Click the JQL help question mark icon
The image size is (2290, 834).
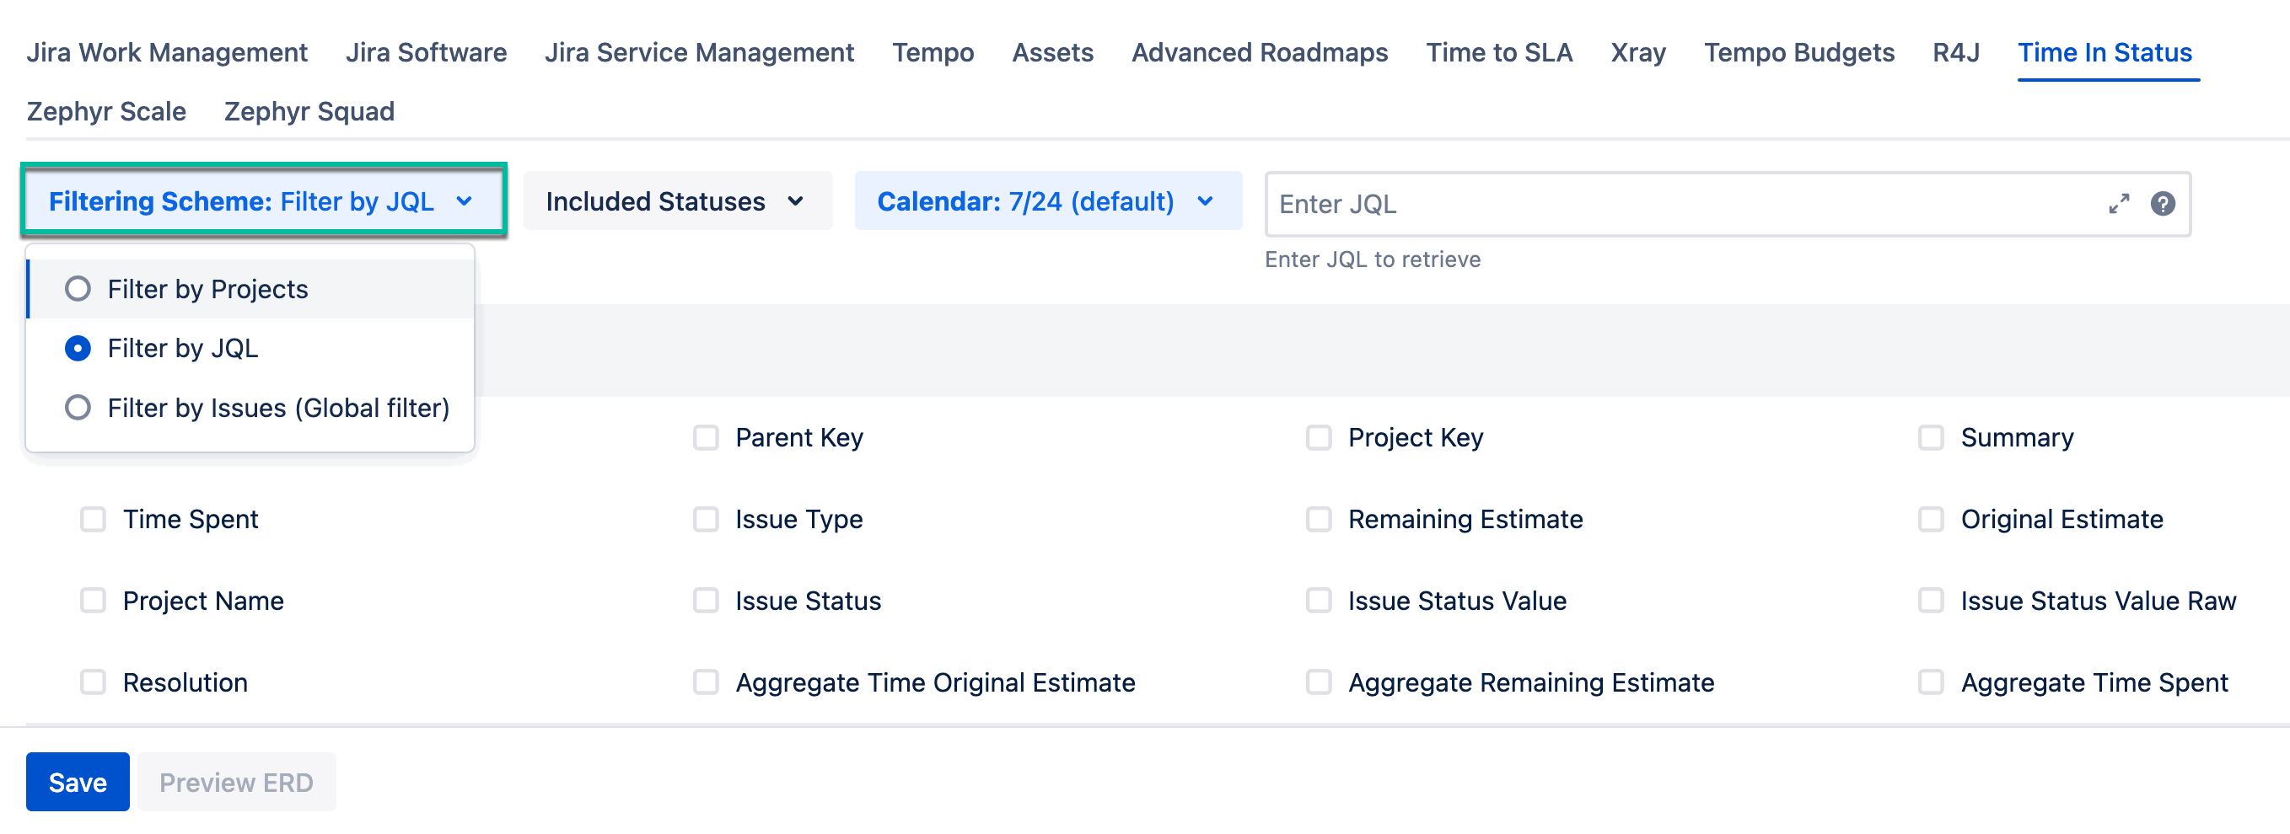2162,203
